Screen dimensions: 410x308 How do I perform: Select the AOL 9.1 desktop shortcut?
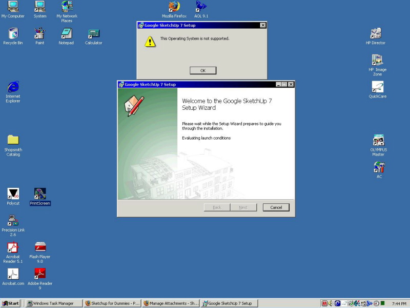pos(201,9)
